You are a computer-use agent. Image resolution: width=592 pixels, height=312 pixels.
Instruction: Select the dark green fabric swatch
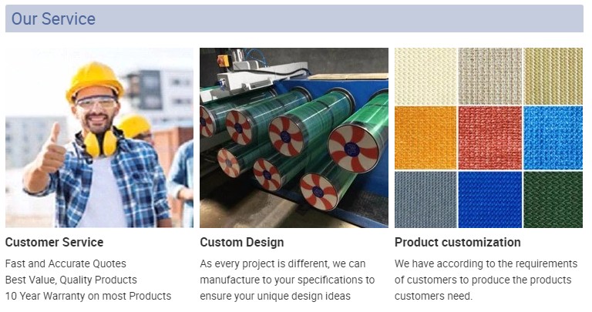(x=553, y=200)
